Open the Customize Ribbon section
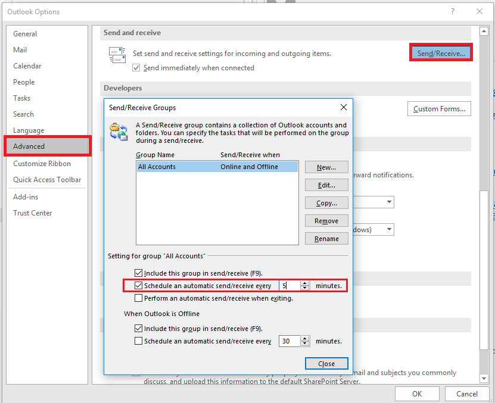Viewport: 495px width, 403px height. 42,163
